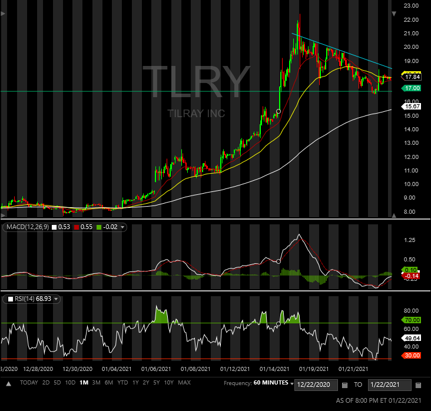Select the 2Y time range
Image resolution: width=431 pixels, height=411 pixels.
click(x=146, y=383)
